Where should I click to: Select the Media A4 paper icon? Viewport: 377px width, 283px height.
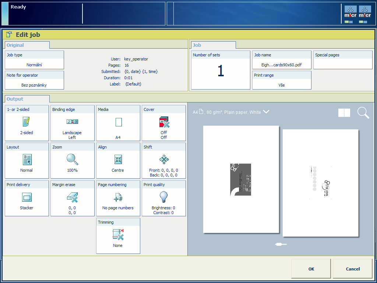tap(118, 122)
